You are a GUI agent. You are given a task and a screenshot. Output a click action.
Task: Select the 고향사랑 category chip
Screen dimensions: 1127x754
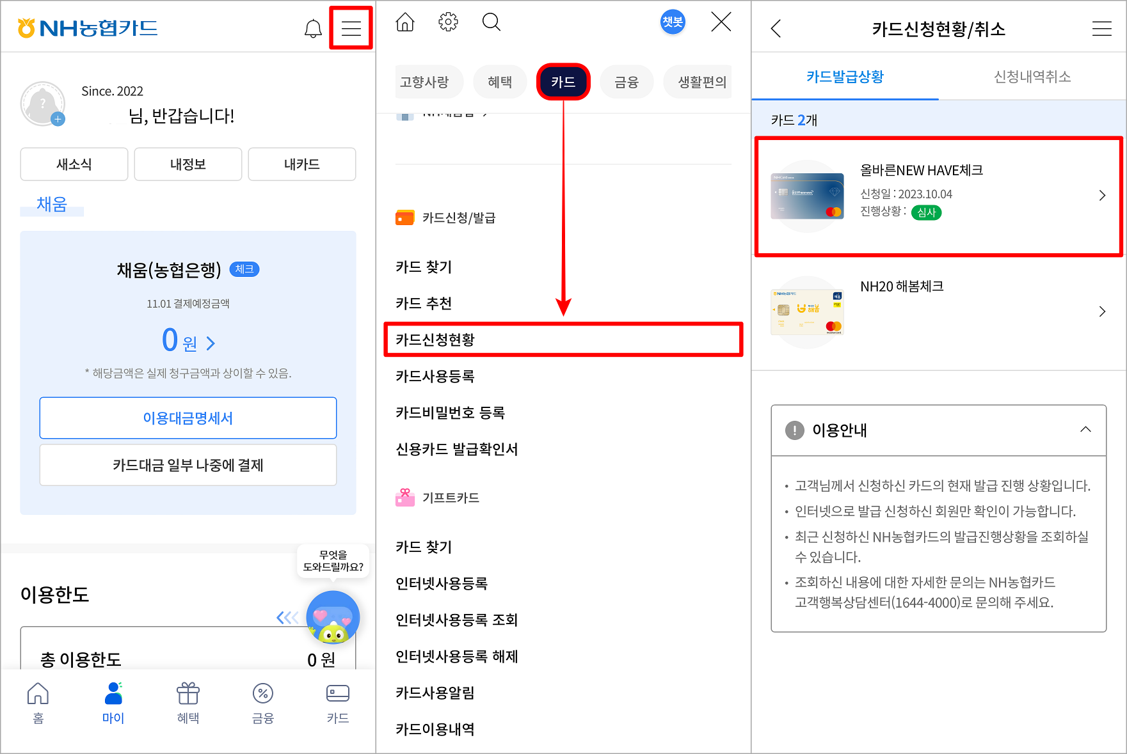tap(429, 81)
